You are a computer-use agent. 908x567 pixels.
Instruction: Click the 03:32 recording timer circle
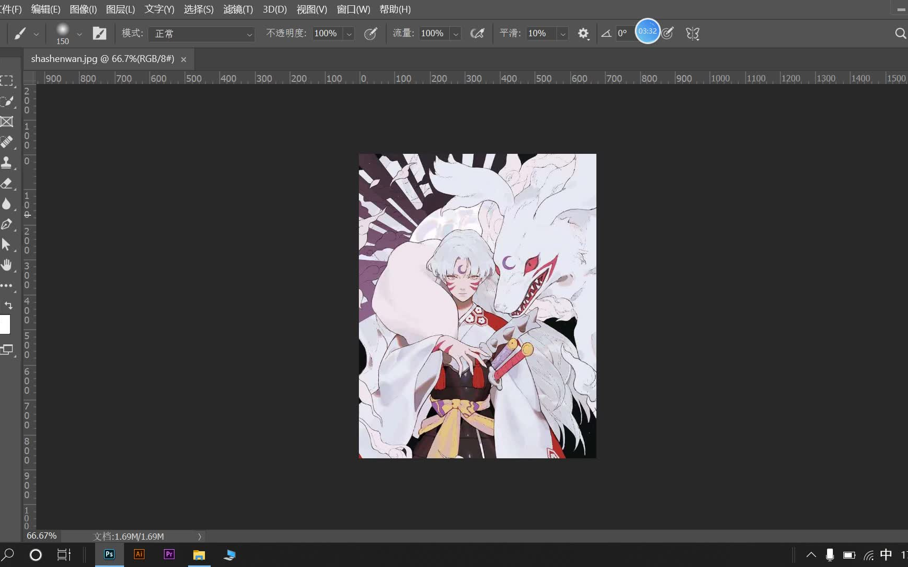[647, 31]
